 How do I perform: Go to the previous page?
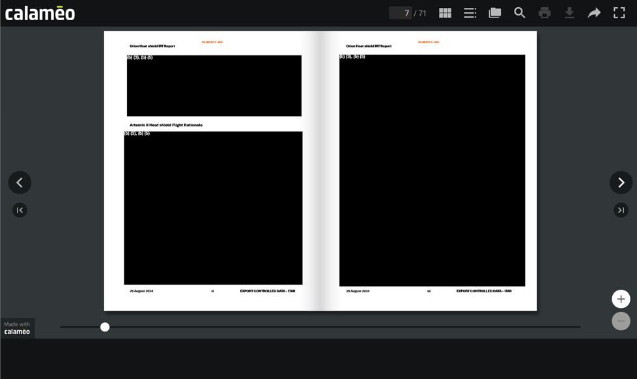coord(20,182)
